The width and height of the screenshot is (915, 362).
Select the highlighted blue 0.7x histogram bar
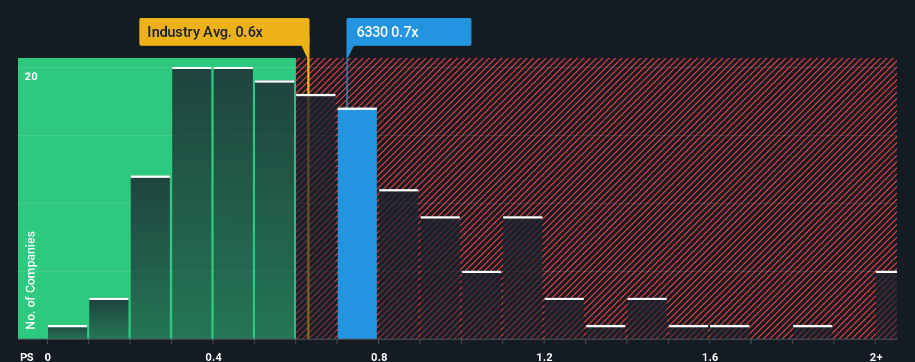tap(357, 223)
